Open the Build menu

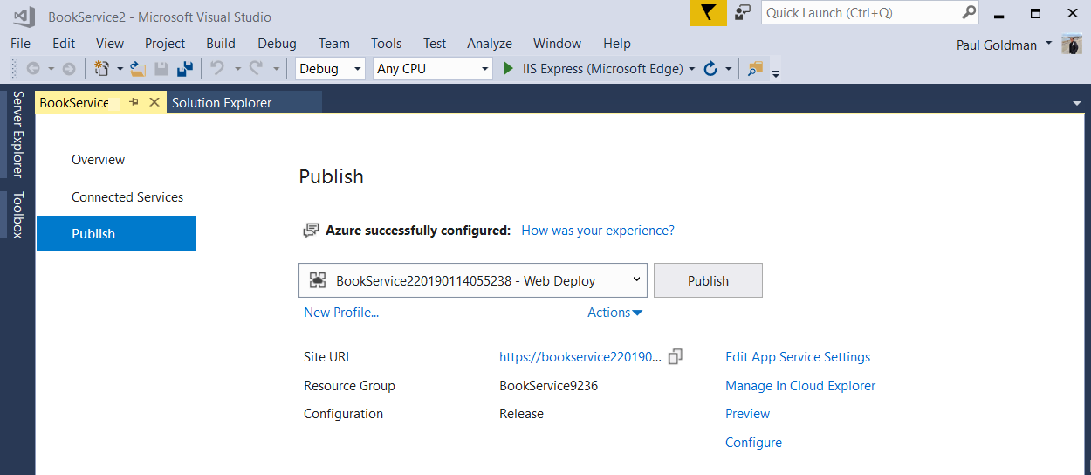point(221,44)
